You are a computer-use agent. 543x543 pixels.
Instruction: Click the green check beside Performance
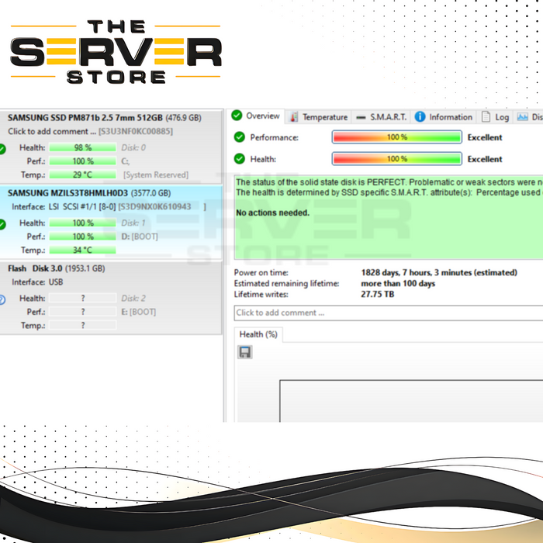[x=238, y=137]
